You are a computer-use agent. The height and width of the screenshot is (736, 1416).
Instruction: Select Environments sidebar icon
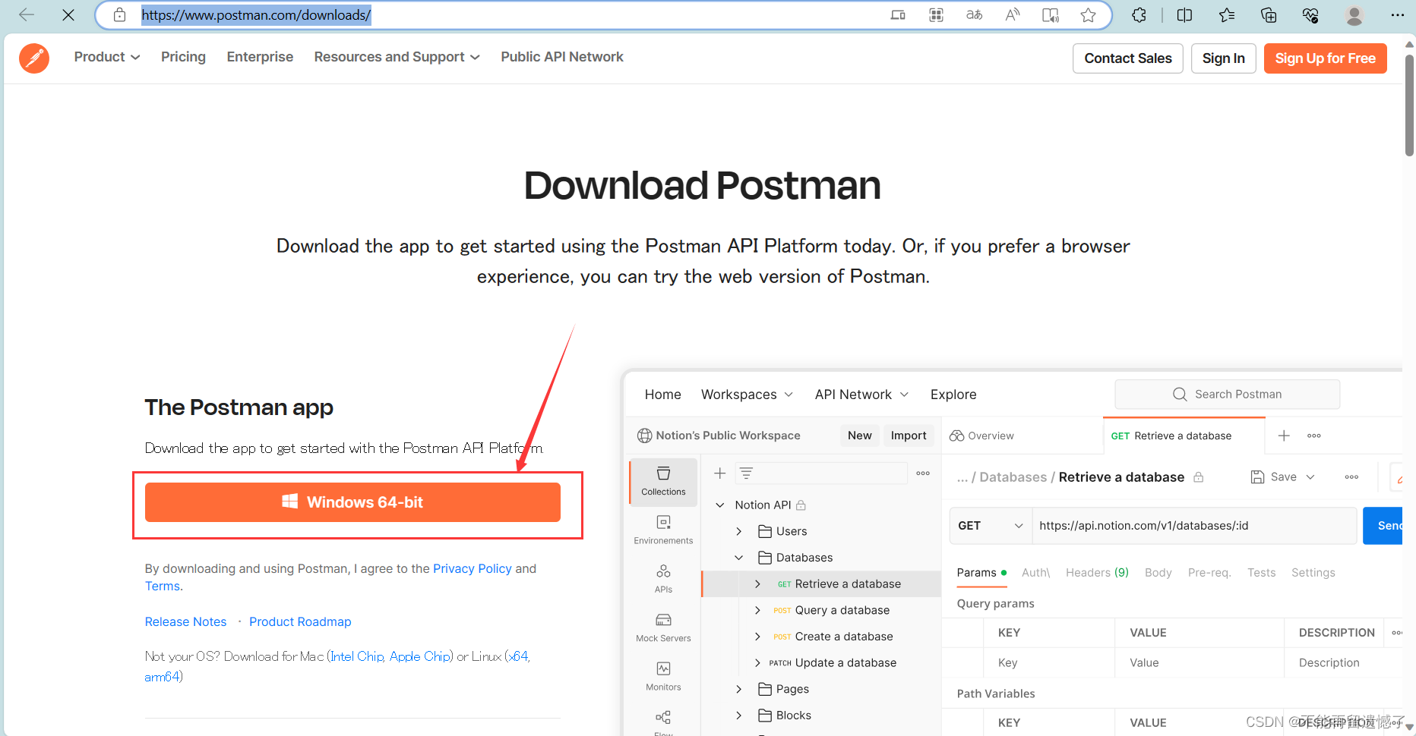[663, 530]
